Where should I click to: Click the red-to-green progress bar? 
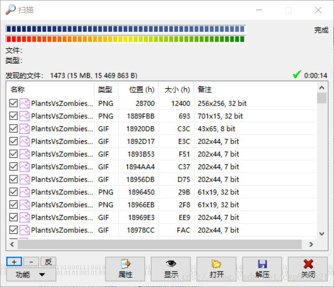pyautogui.click(x=126, y=39)
